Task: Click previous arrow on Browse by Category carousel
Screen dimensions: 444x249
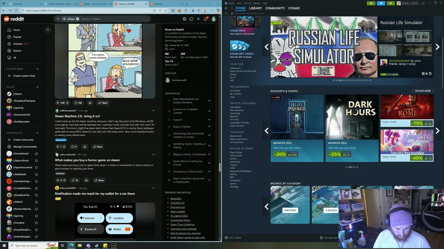Action: 266,206
